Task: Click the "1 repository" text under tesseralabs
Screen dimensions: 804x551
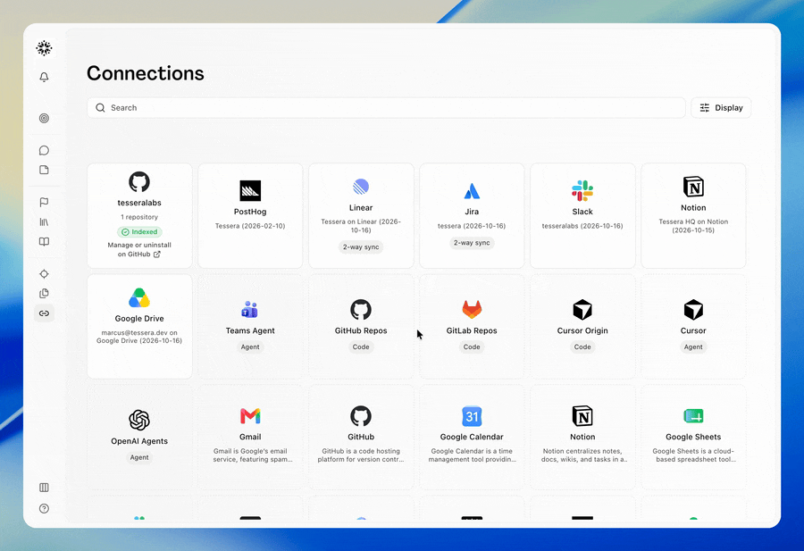Action: [x=139, y=217]
